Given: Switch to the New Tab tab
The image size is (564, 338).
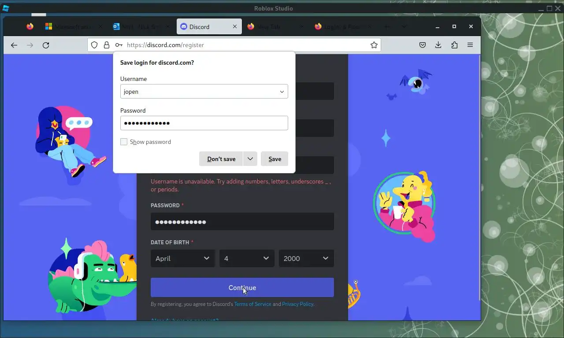Looking at the screenshot, I should pyautogui.click(x=276, y=27).
